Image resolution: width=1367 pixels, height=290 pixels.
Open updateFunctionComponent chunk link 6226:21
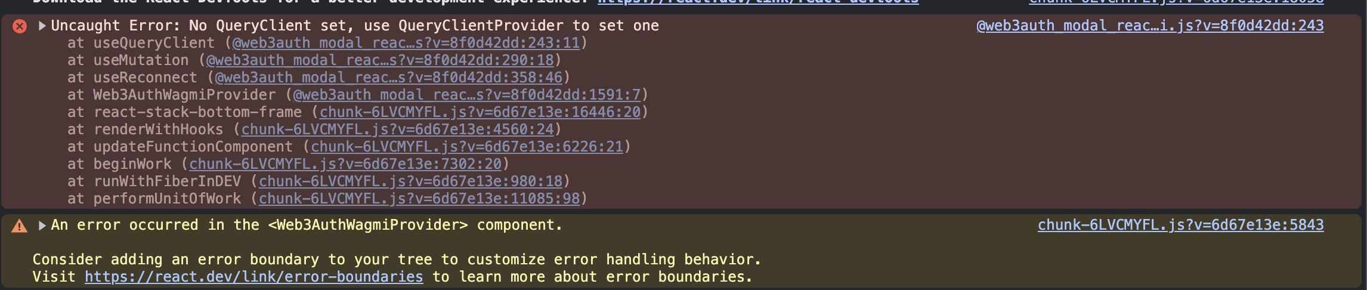click(467, 147)
